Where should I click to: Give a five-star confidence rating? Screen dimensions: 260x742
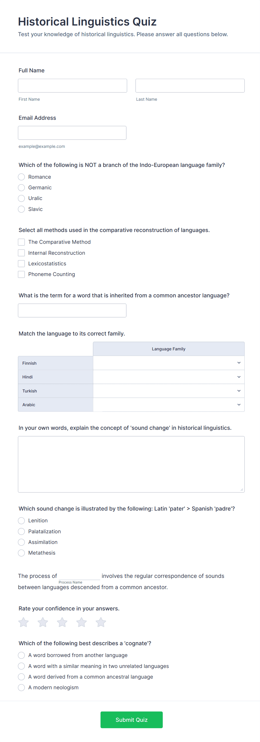(x=101, y=622)
